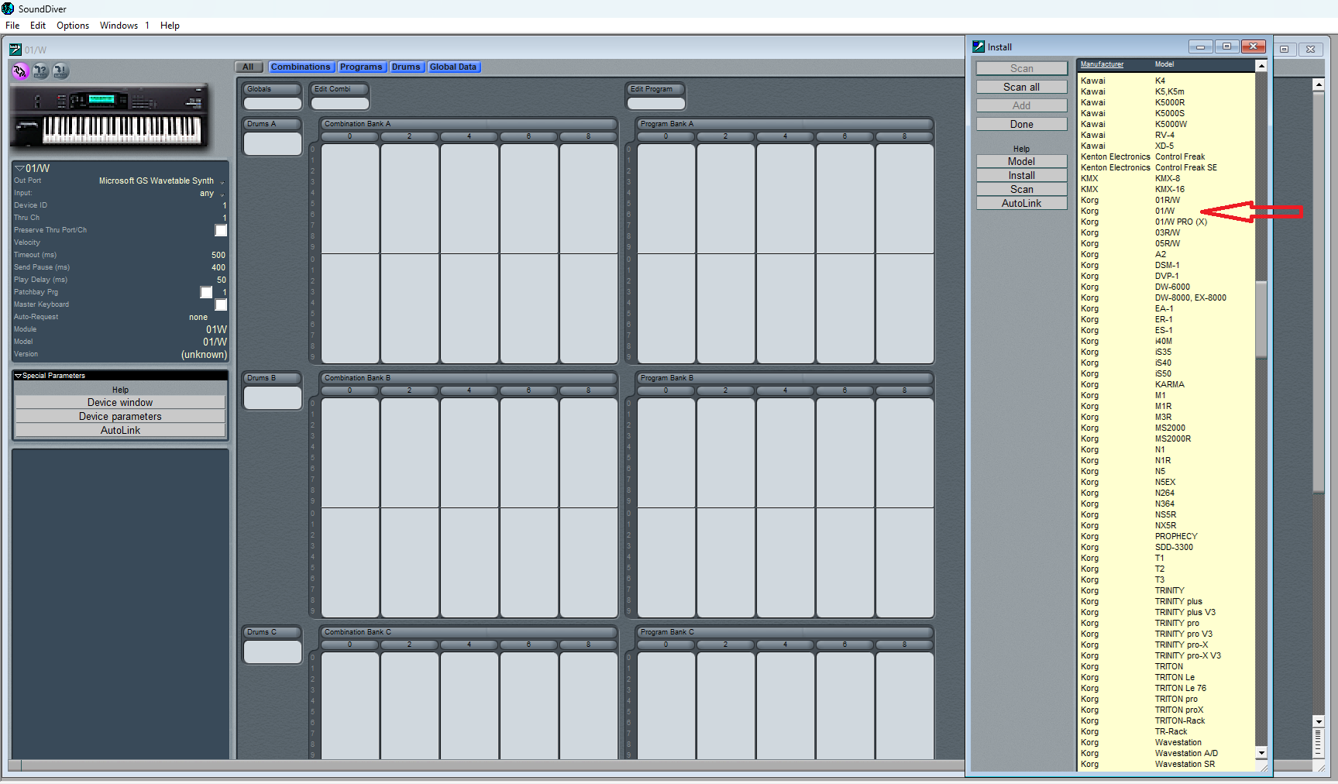Switch to the Global Data tab
1338x784 pixels.
coord(453,67)
